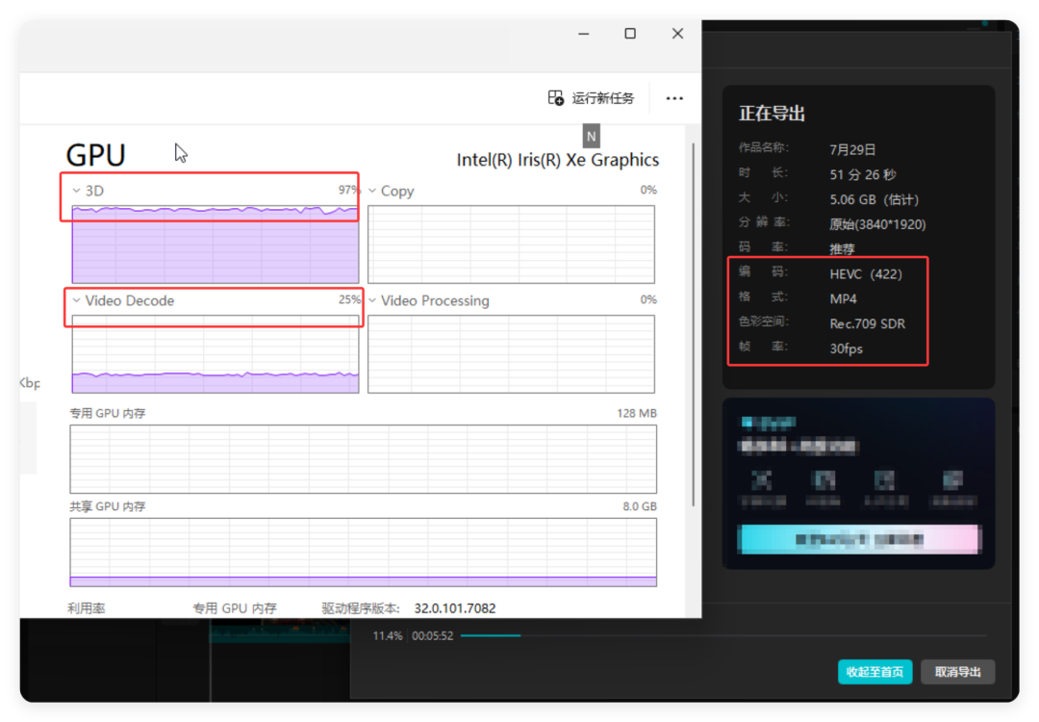Click the 正在导出 title
Image resolution: width=1039 pixels, height=722 pixels.
click(x=772, y=114)
